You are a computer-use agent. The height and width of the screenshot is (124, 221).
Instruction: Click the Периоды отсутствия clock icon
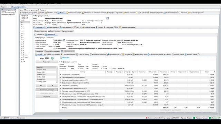pos(148,54)
